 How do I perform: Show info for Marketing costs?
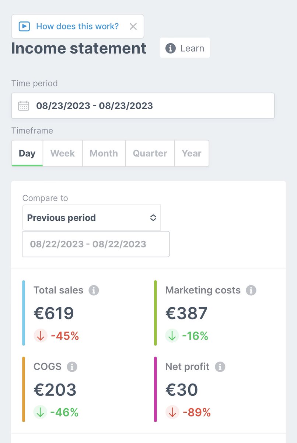point(251,291)
